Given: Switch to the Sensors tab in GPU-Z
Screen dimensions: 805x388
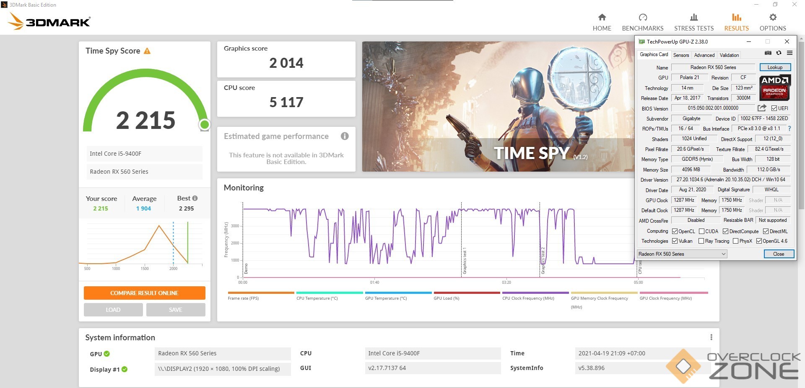Looking at the screenshot, I should tap(681, 55).
